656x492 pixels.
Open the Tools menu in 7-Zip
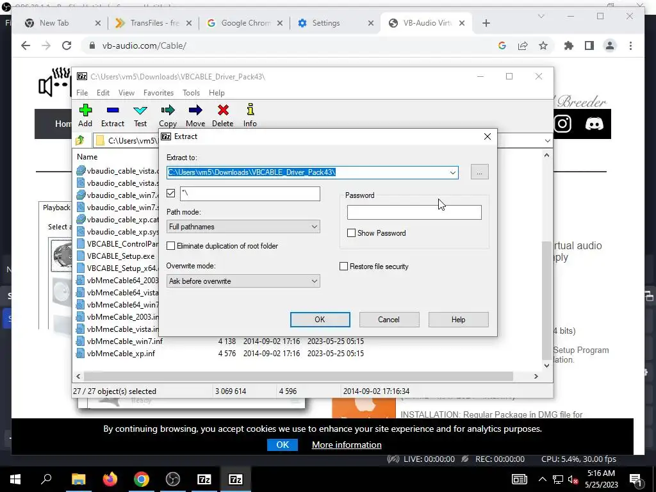point(191,92)
